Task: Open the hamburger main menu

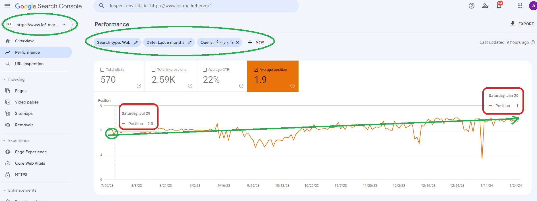Action: (x=7, y=6)
